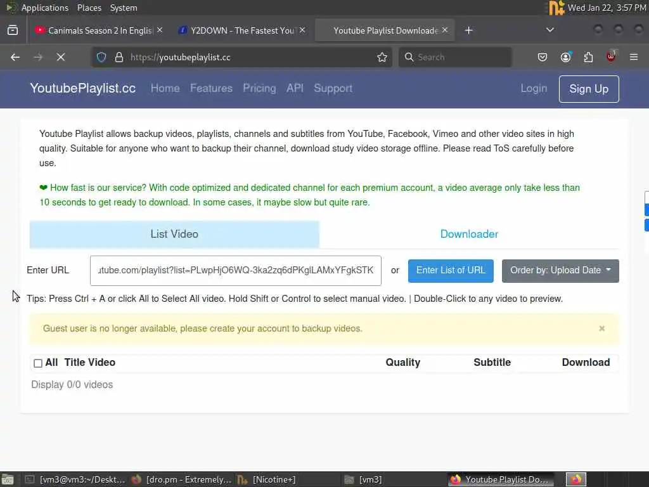Click the Firefox icon at taskbar right end
The image size is (649, 487).
(x=576, y=479)
